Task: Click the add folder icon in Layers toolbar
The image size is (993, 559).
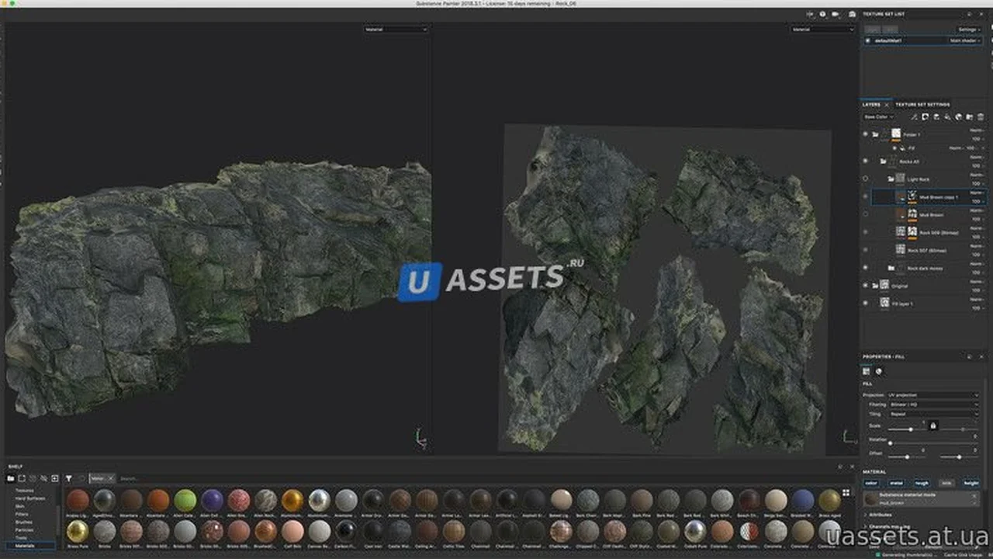Action: (x=970, y=117)
